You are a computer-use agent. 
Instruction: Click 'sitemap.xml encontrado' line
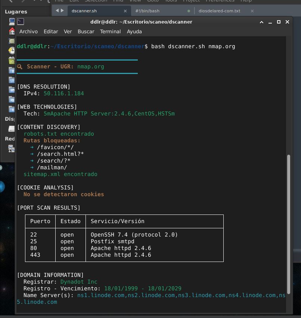[60, 174]
